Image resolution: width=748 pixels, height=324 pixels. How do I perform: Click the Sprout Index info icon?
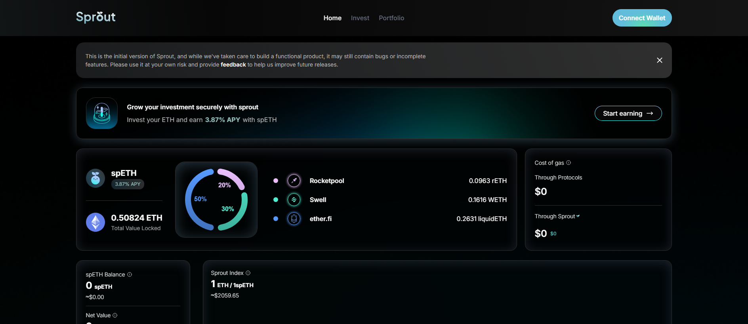pyautogui.click(x=248, y=273)
